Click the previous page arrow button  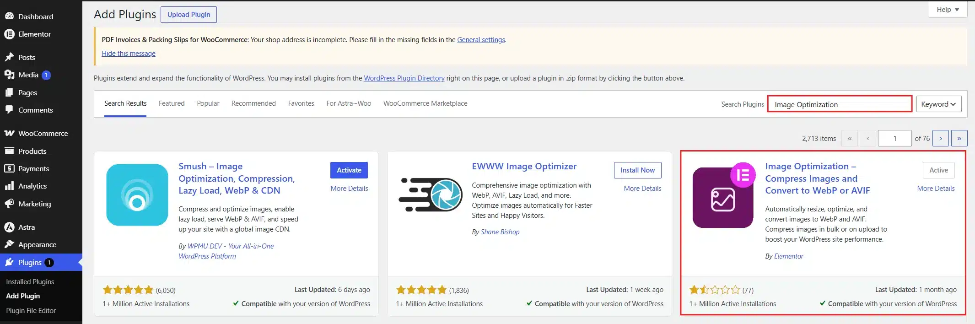tap(868, 138)
